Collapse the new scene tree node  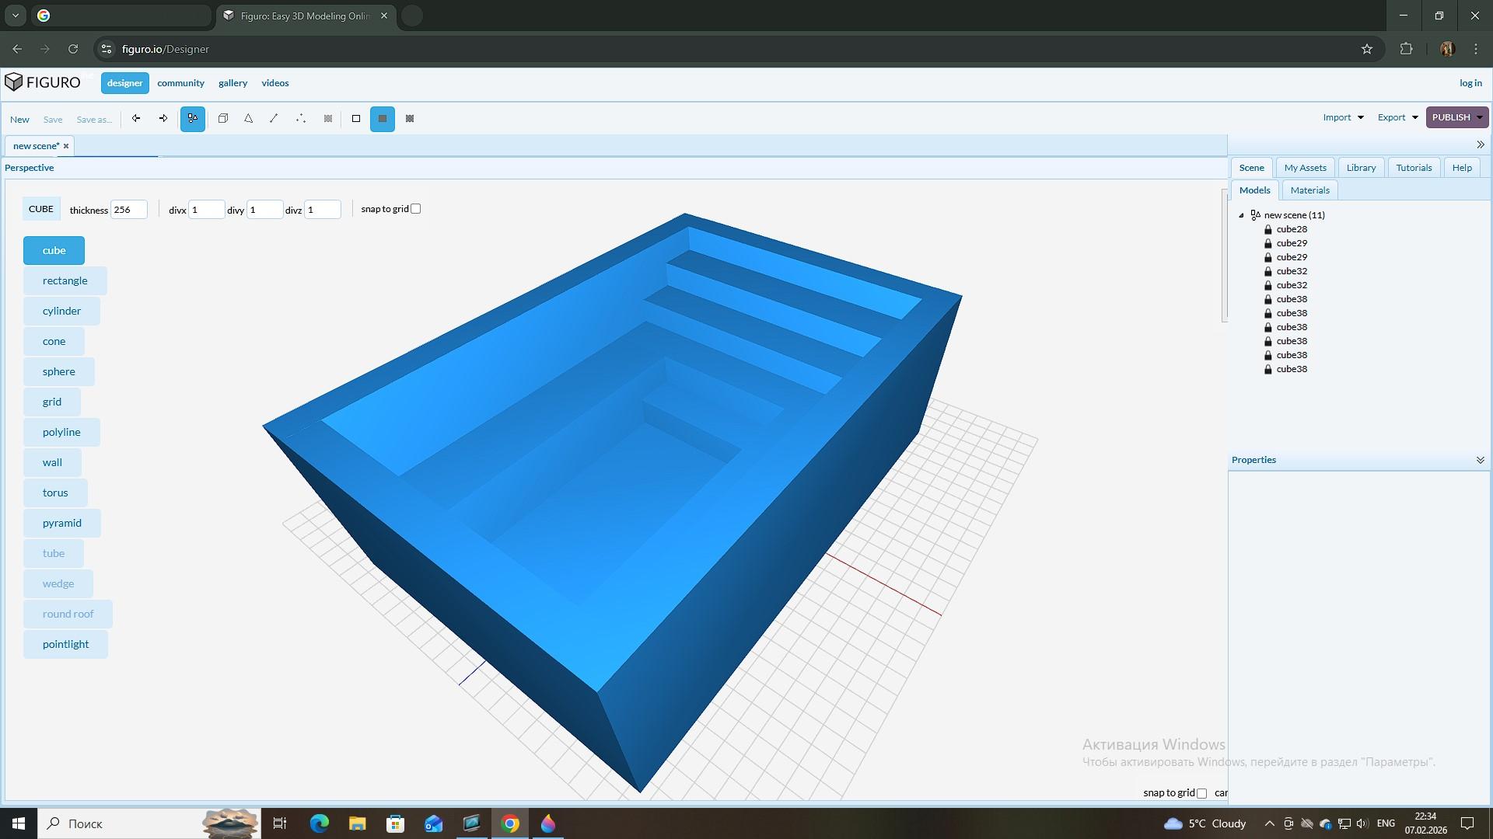[1242, 215]
